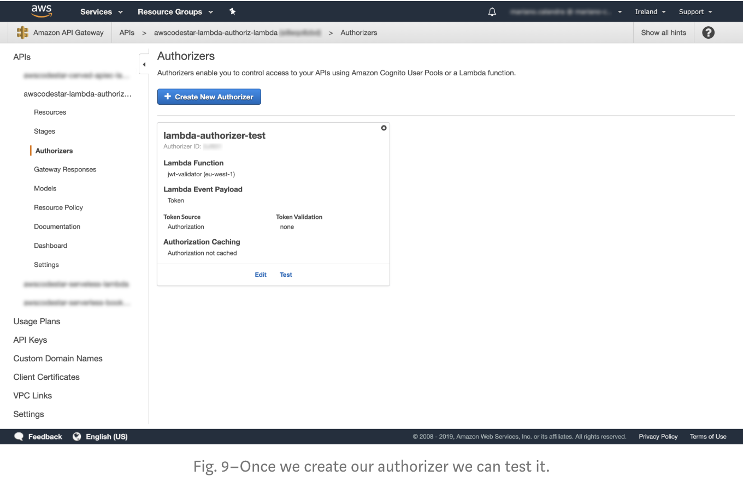Go to Custom Domain Names

pyautogui.click(x=58, y=359)
